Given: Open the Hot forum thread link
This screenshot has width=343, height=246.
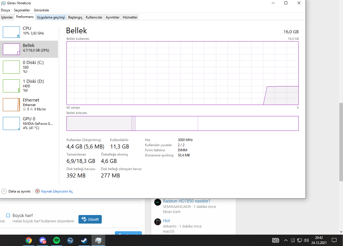Looking at the screenshot, I should [167, 221].
